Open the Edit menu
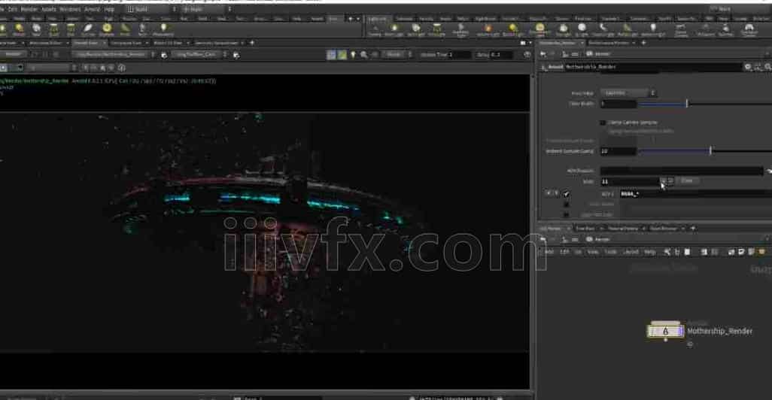The height and width of the screenshot is (400, 772). (12, 9)
